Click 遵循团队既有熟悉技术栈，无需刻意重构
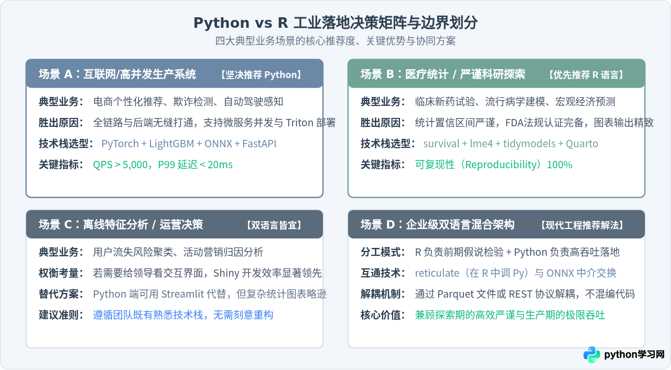Viewport: 671px width, 370px height. coord(183,315)
